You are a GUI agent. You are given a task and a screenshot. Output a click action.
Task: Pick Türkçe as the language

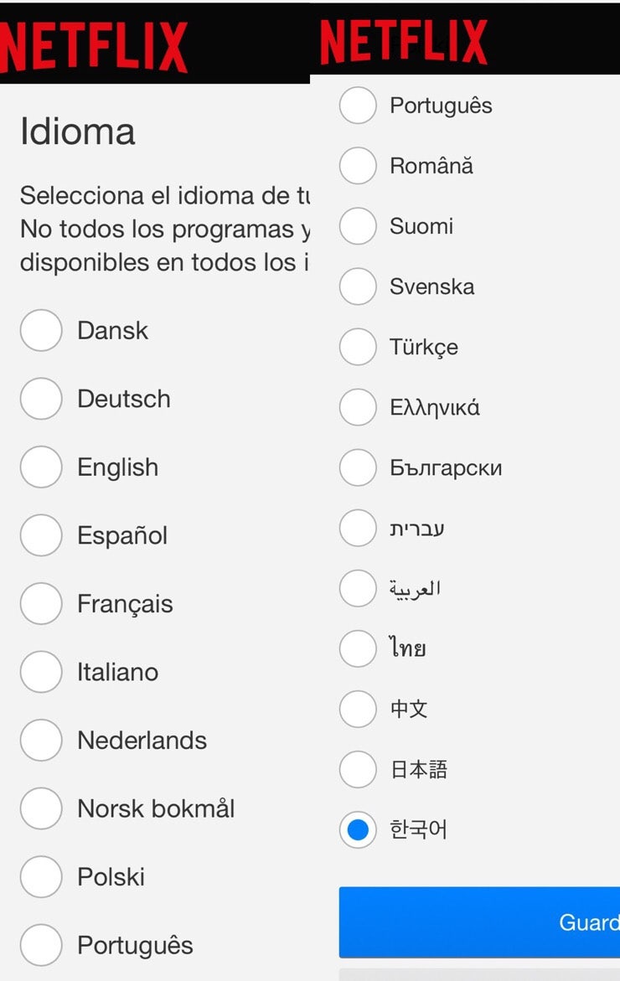(x=358, y=347)
